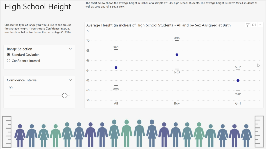Click the 70.05 upper bound data label
This screenshot has height=149, width=266.
pyautogui.click(x=177, y=38)
